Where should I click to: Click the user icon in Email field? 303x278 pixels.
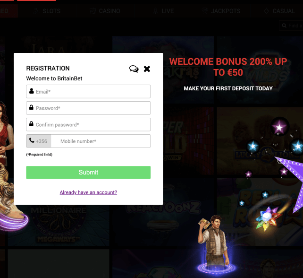[x=32, y=91]
